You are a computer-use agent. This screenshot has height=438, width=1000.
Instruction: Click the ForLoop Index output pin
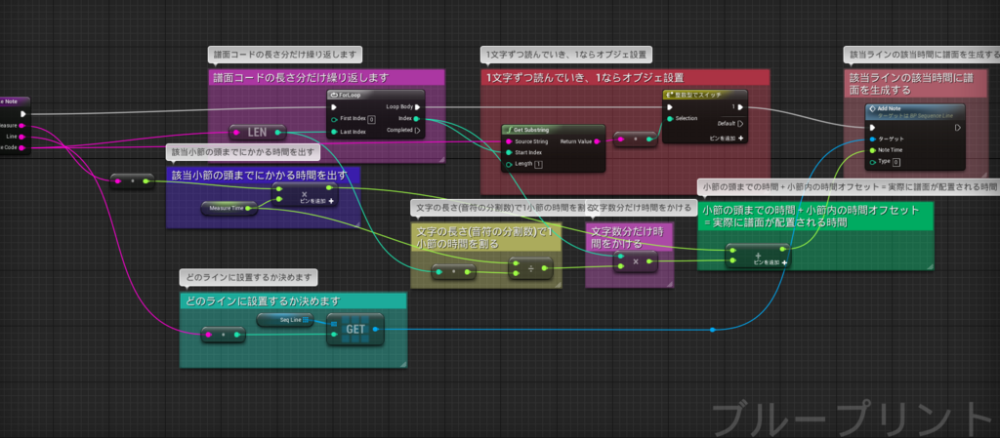tap(416, 119)
